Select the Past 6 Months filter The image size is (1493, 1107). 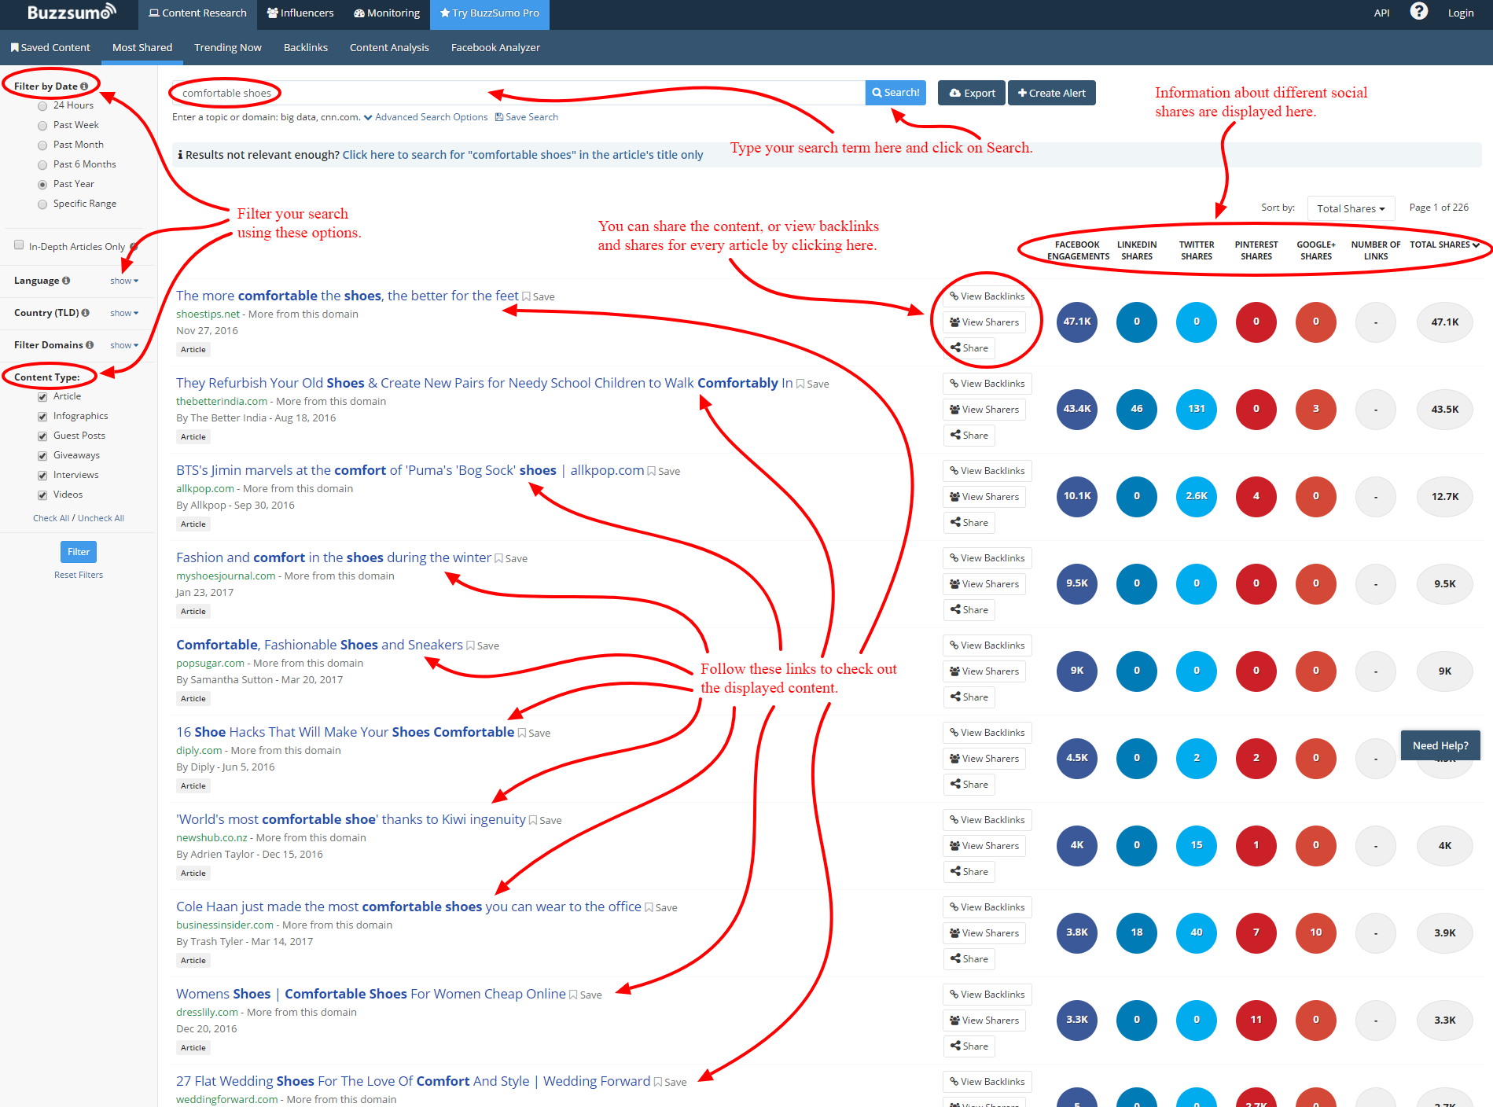coord(42,164)
